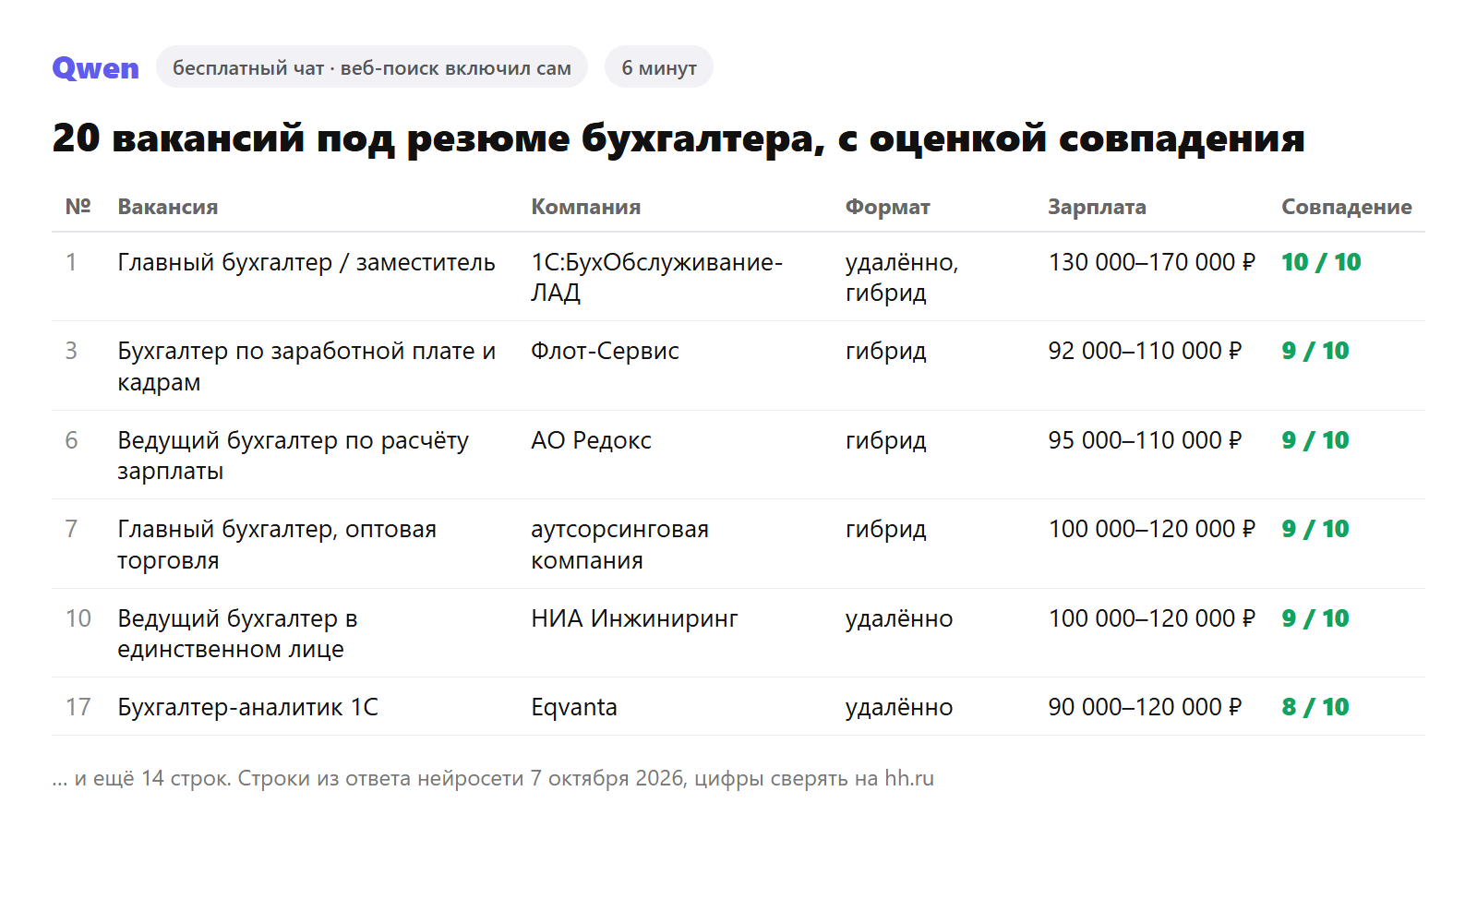Click the '№' column header
The height and width of the screenshot is (923, 1477).
(x=78, y=207)
